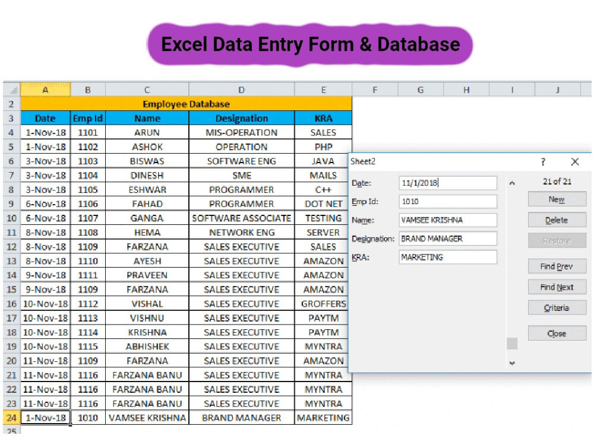
Task: Click the cell containing DINESH
Action: tap(147, 176)
